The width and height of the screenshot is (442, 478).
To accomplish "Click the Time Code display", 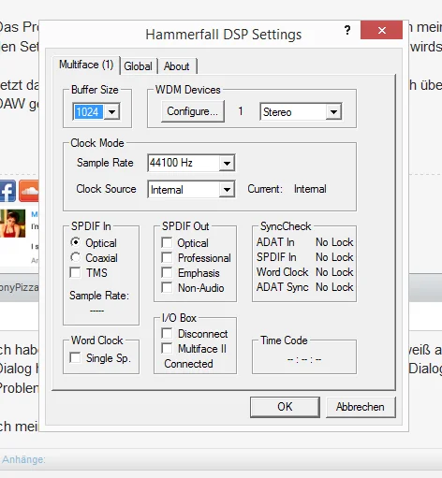I will coord(304,359).
